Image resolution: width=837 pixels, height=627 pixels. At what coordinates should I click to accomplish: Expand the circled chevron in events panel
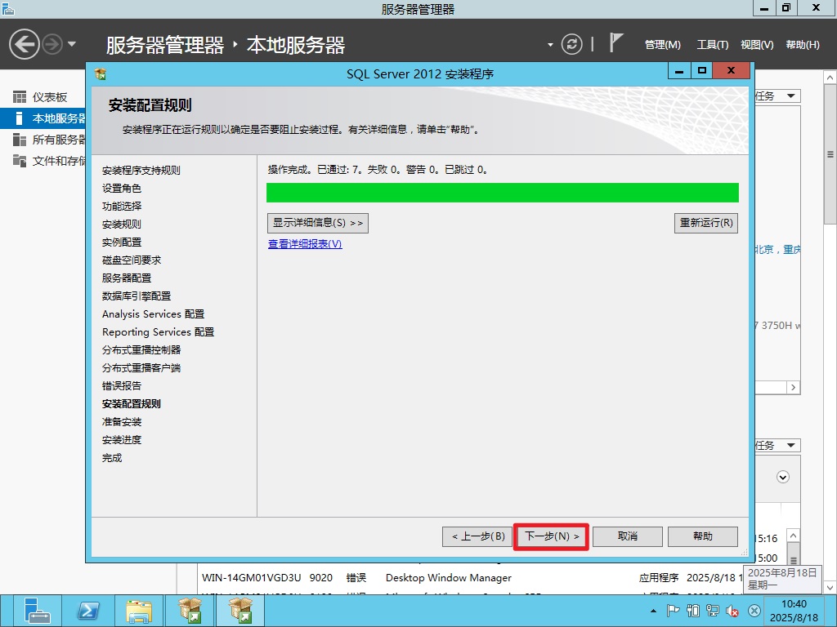782,477
